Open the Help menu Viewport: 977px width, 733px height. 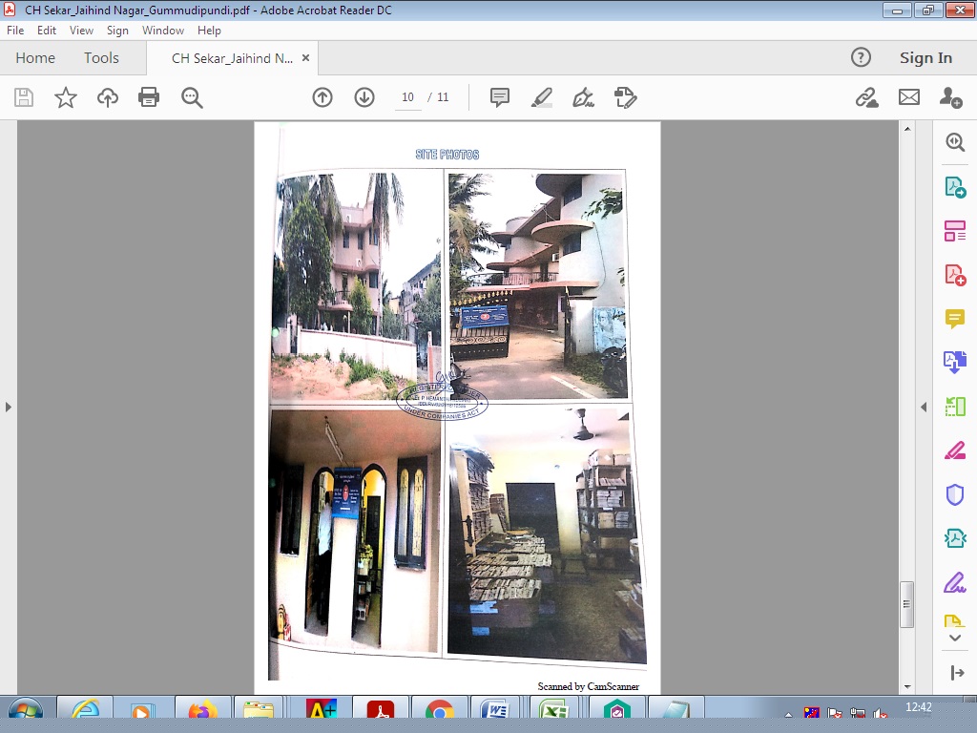pyautogui.click(x=209, y=31)
